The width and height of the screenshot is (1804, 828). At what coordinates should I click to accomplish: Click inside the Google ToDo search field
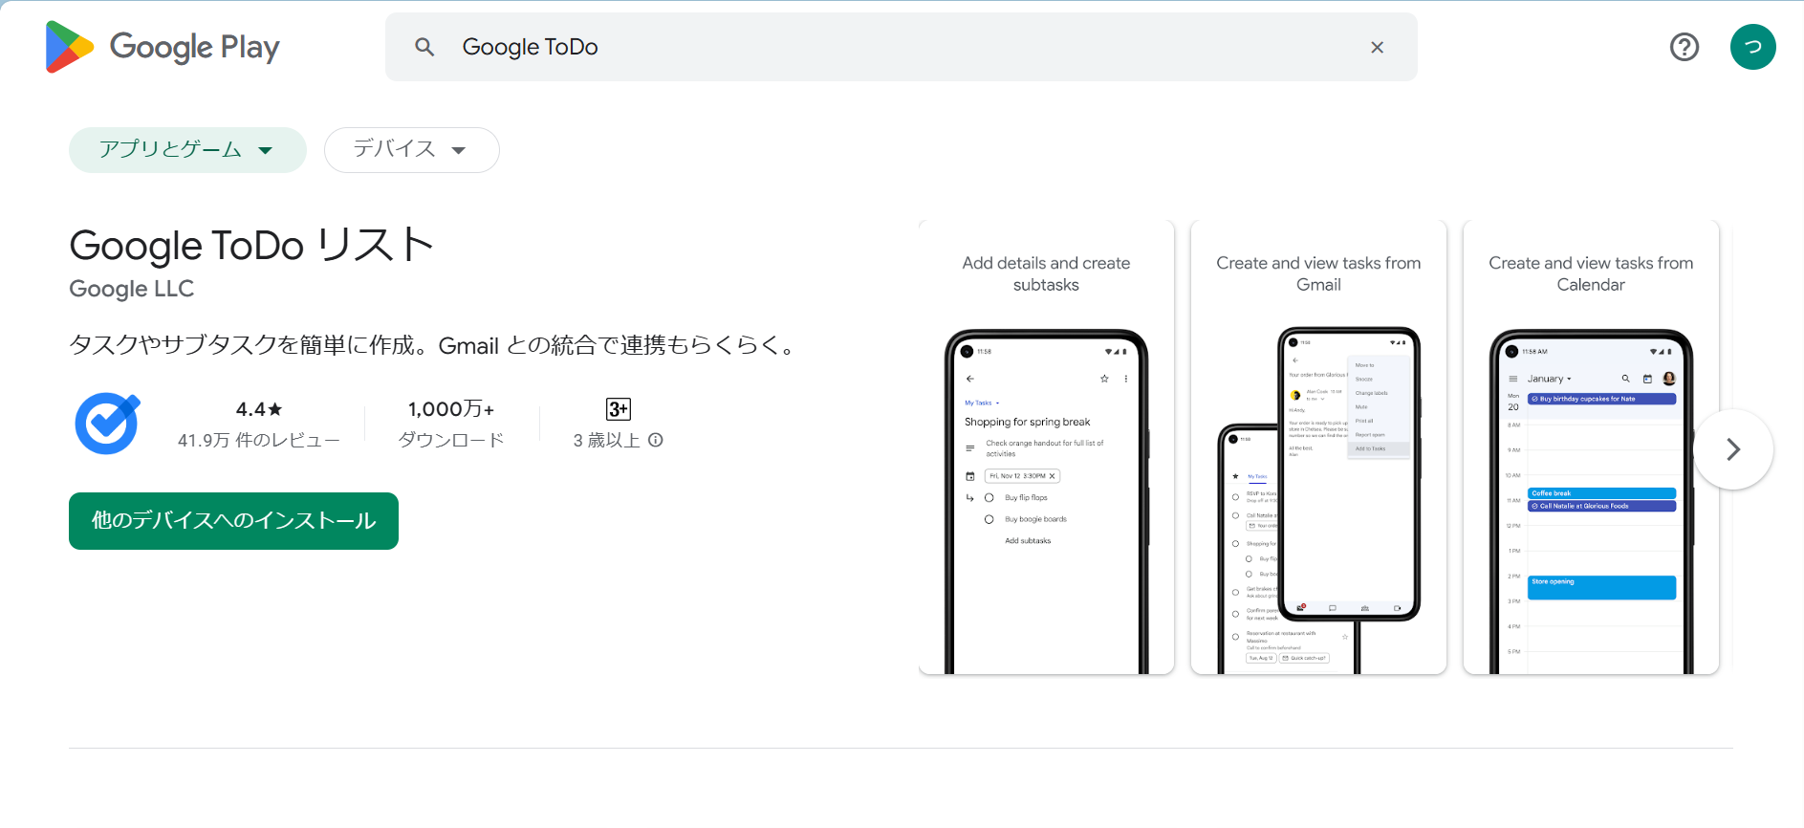click(x=860, y=47)
